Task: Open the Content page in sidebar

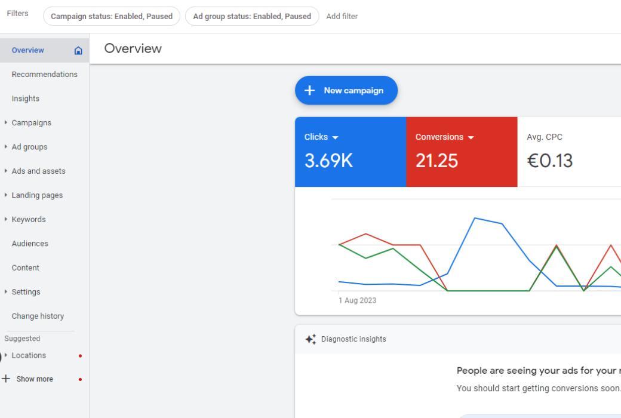Action: (26, 268)
